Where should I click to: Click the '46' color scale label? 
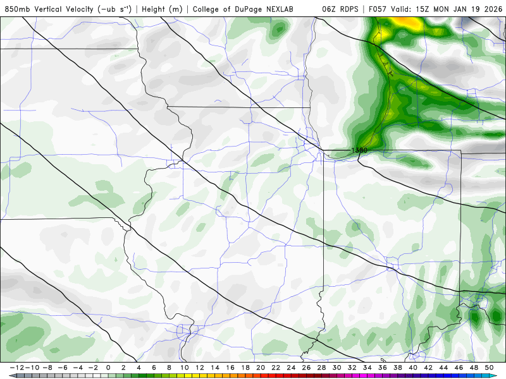[459, 368]
